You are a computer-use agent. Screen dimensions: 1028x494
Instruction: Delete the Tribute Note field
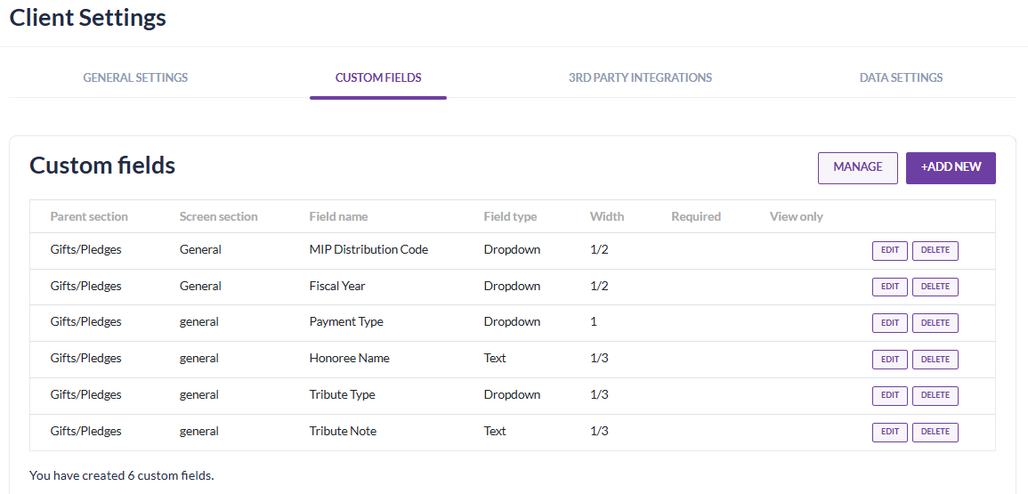click(x=935, y=432)
